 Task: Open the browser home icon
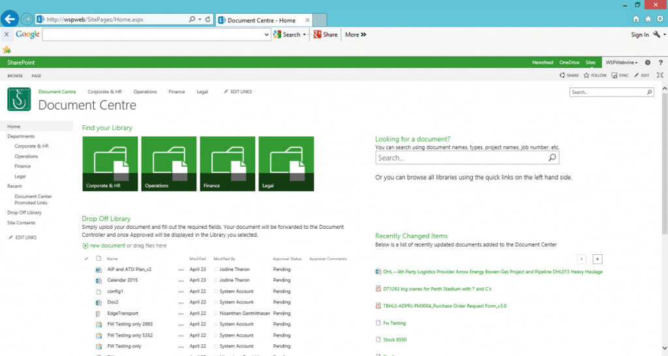636,19
